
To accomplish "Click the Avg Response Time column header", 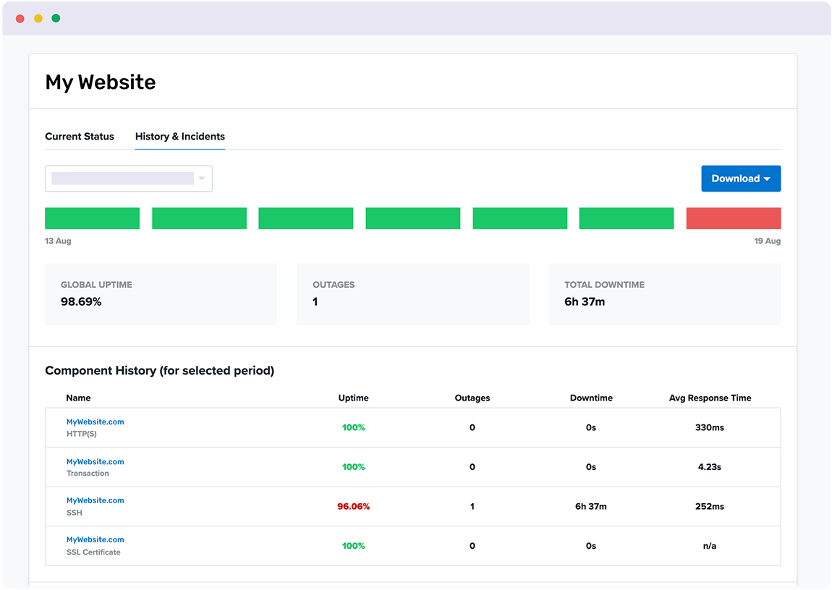I will pyautogui.click(x=710, y=398).
